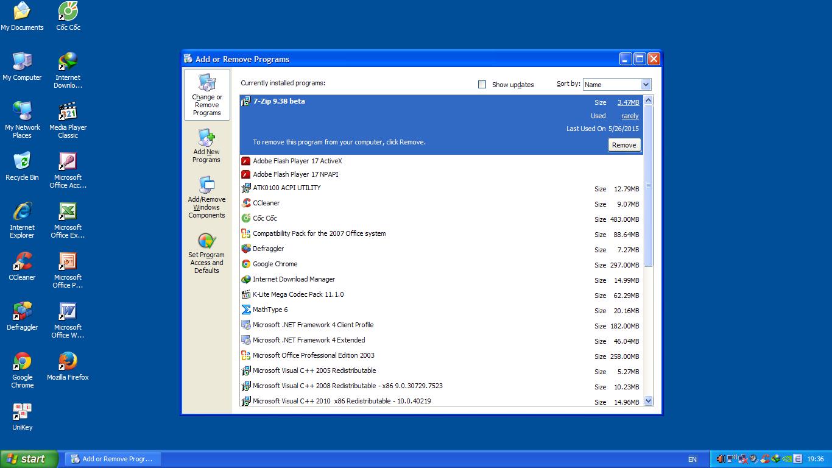Select the Add New Programs icon

[206, 146]
